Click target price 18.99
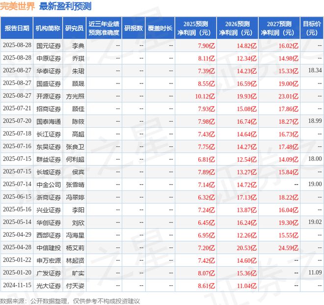Viewport: 324px width, 305px height. tap(315, 121)
